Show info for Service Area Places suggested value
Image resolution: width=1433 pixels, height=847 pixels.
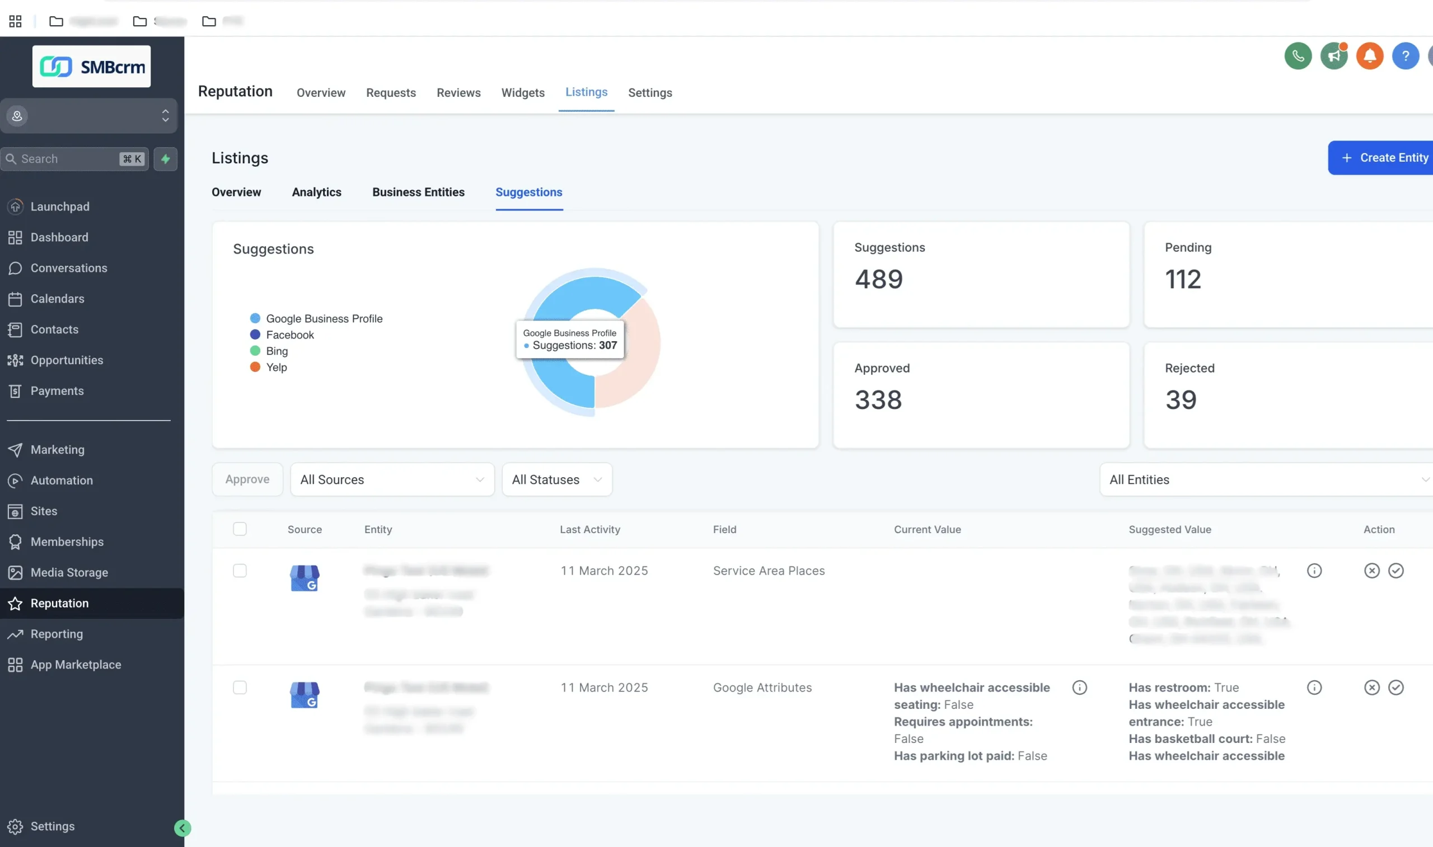click(1314, 571)
